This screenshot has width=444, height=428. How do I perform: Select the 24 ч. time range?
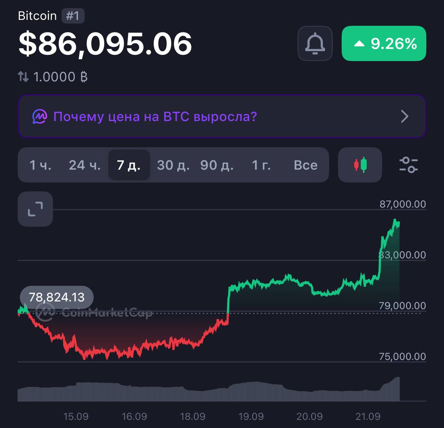(x=85, y=165)
